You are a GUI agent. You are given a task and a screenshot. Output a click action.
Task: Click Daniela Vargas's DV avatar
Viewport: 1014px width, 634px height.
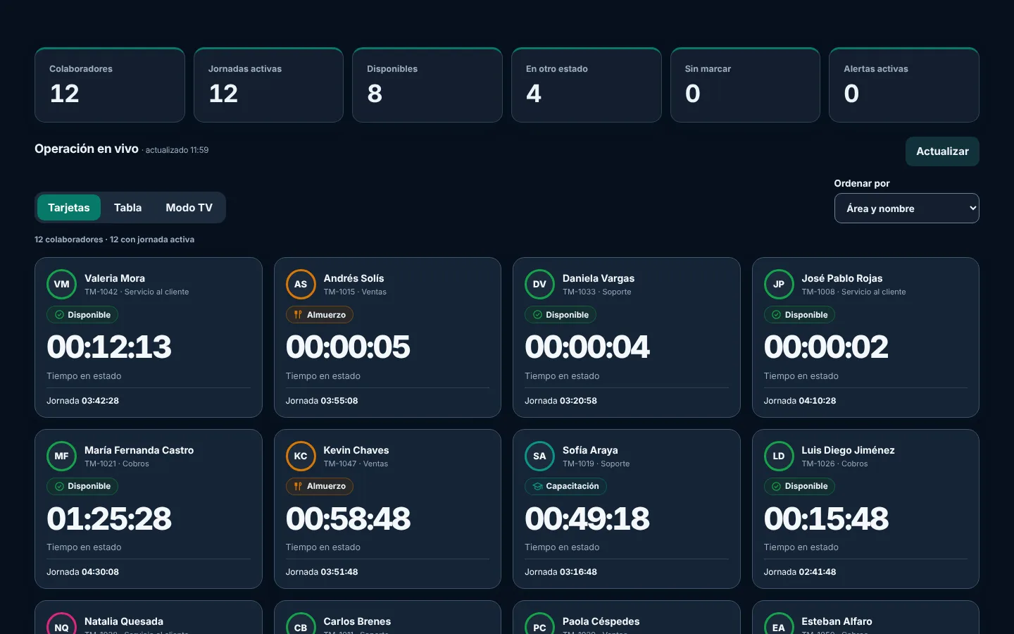click(539, 285)
